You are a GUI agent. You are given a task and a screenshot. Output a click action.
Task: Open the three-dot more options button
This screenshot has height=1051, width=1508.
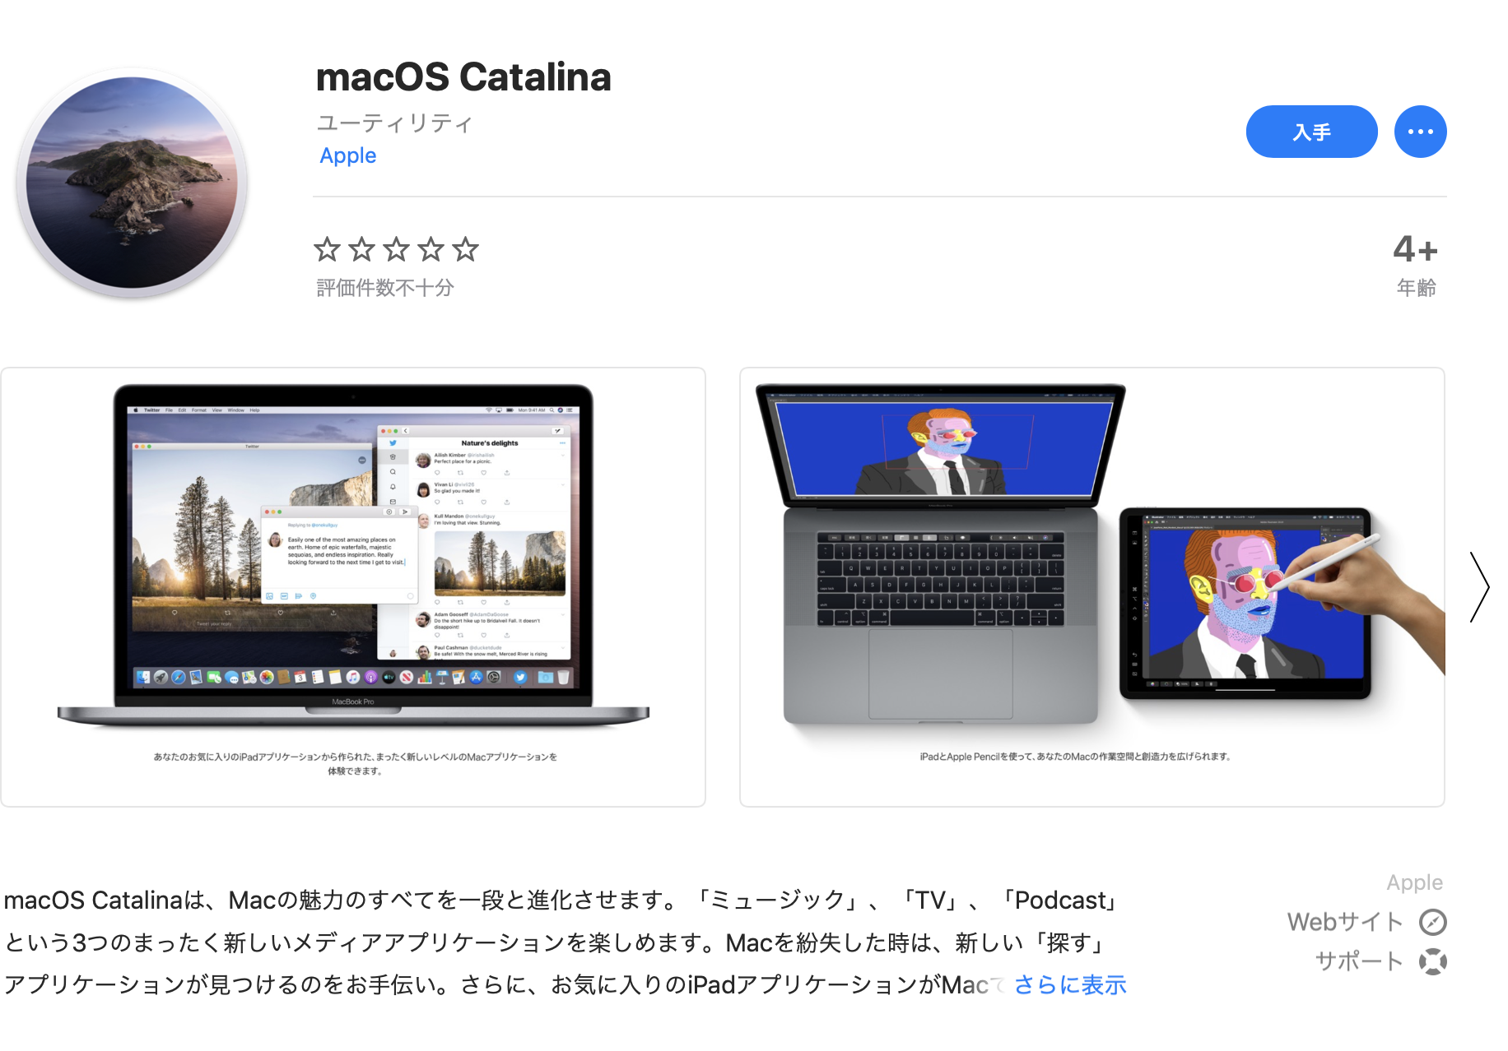[x=1420, y=132]
